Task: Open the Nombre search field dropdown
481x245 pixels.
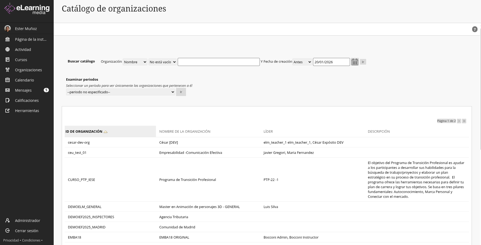Action: point(135,62)
